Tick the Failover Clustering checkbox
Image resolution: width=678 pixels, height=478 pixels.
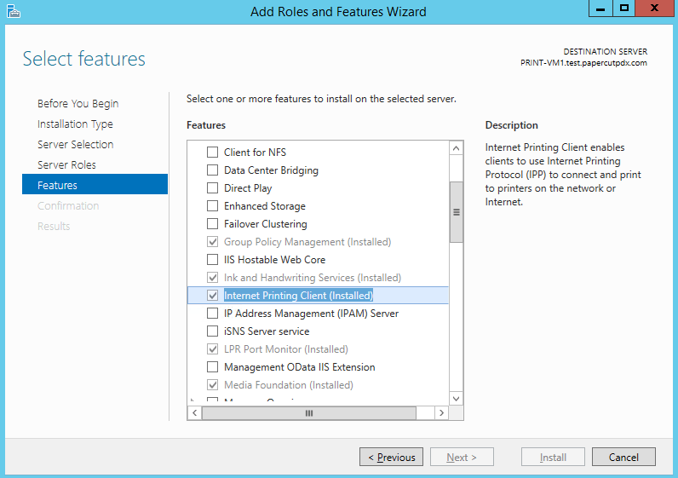coord(212,223)
